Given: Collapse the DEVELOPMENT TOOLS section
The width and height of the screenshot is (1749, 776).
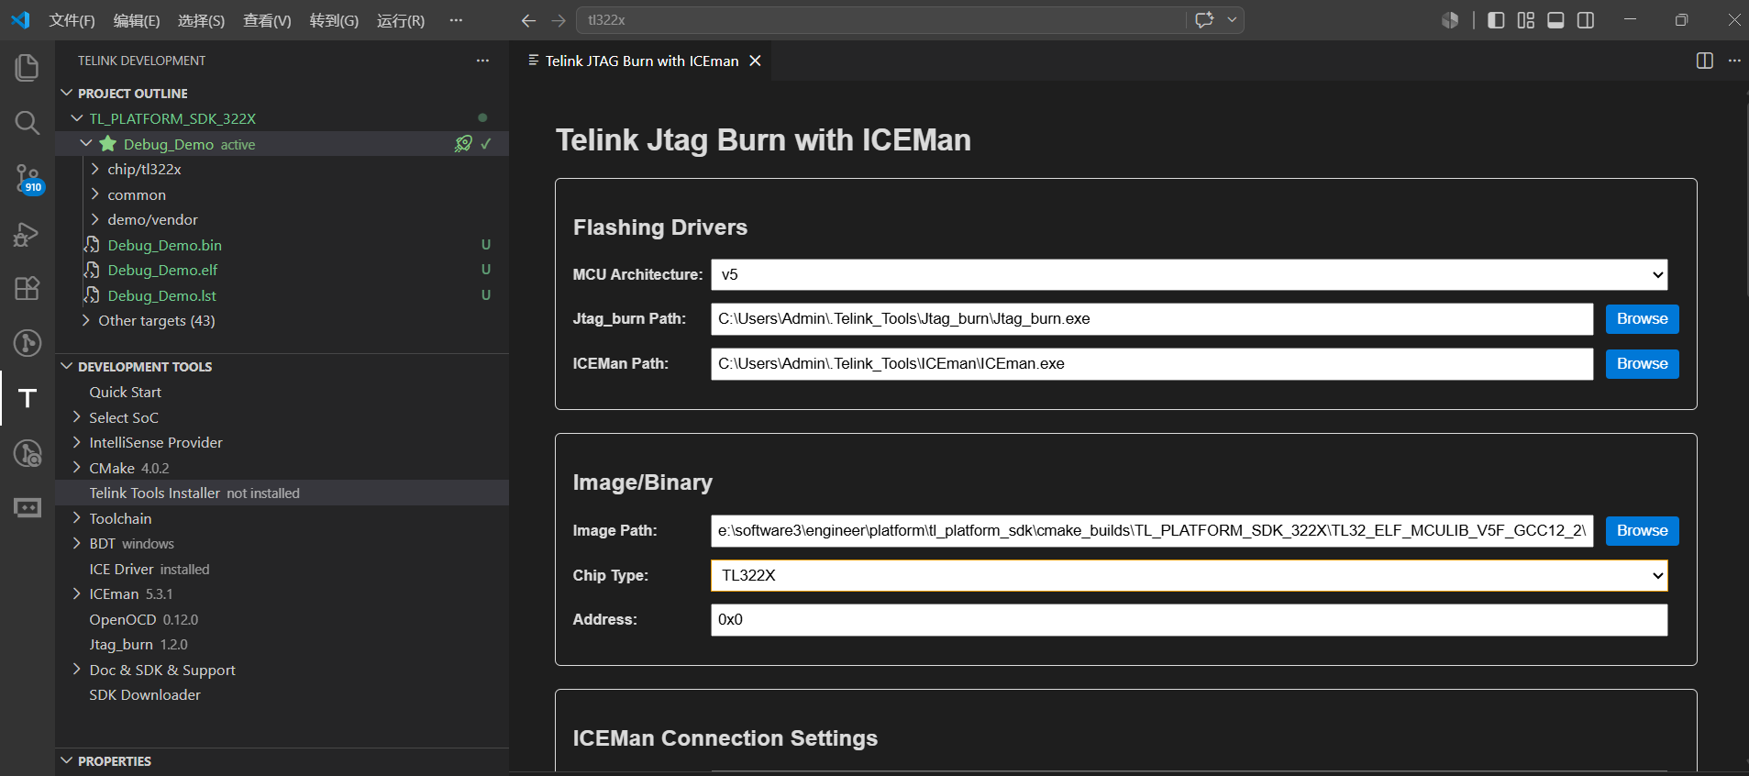Looking at the screenshot, I should point(67,367).
